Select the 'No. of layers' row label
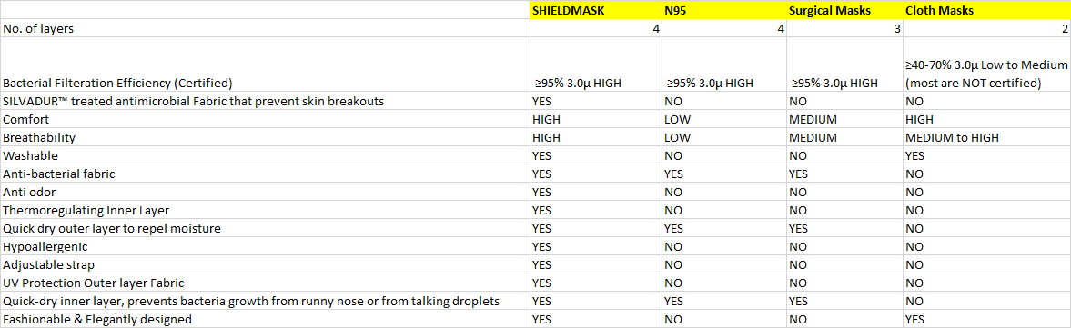 coord(266,29)
